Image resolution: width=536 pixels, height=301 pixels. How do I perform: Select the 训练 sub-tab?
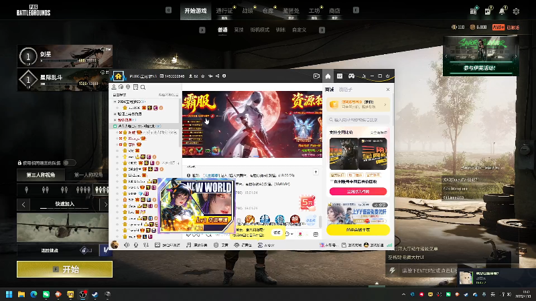(281, 30)
